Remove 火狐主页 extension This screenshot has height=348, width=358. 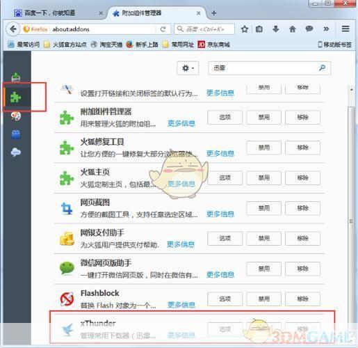(x=302, y=177)
